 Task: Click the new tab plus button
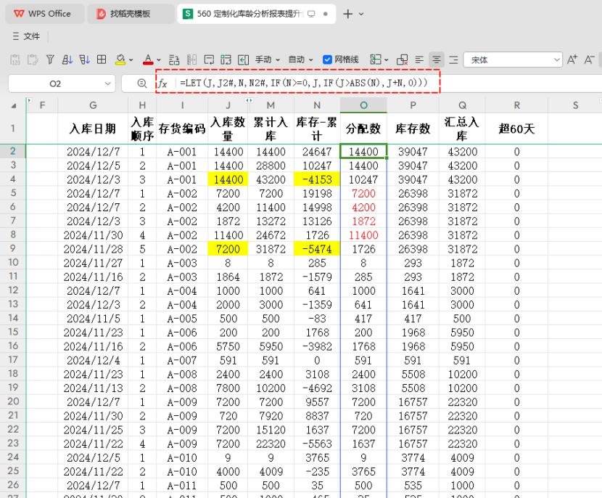(x=348, y=14)
